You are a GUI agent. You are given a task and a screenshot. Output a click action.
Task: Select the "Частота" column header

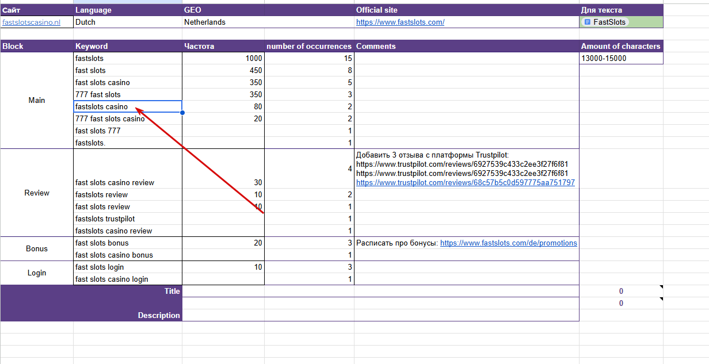coord(223,46)
